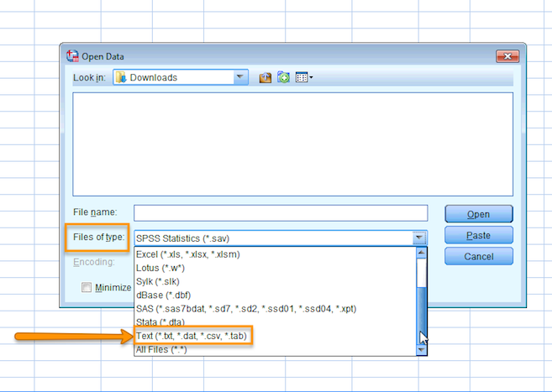
Task: Go up one folder level icon
Action: pyautogui.click(x=265, y=77)
